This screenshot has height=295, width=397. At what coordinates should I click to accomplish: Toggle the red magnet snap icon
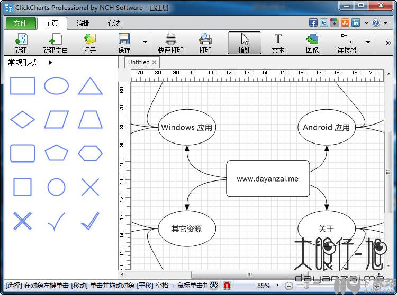tap(227, 286)
